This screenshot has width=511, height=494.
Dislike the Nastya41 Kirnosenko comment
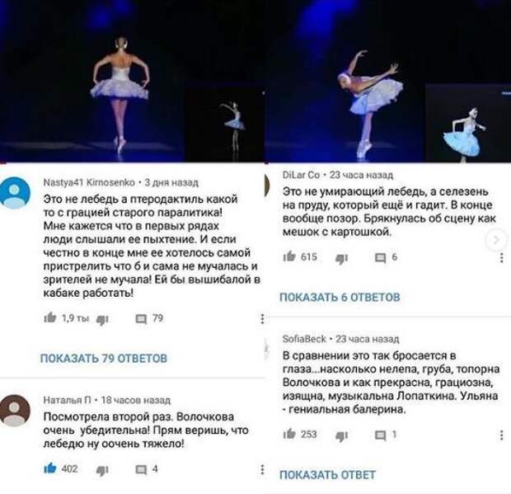102,319
